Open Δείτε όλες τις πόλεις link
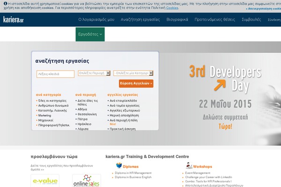This screenshot has width=281, height=187. [88, 102]
